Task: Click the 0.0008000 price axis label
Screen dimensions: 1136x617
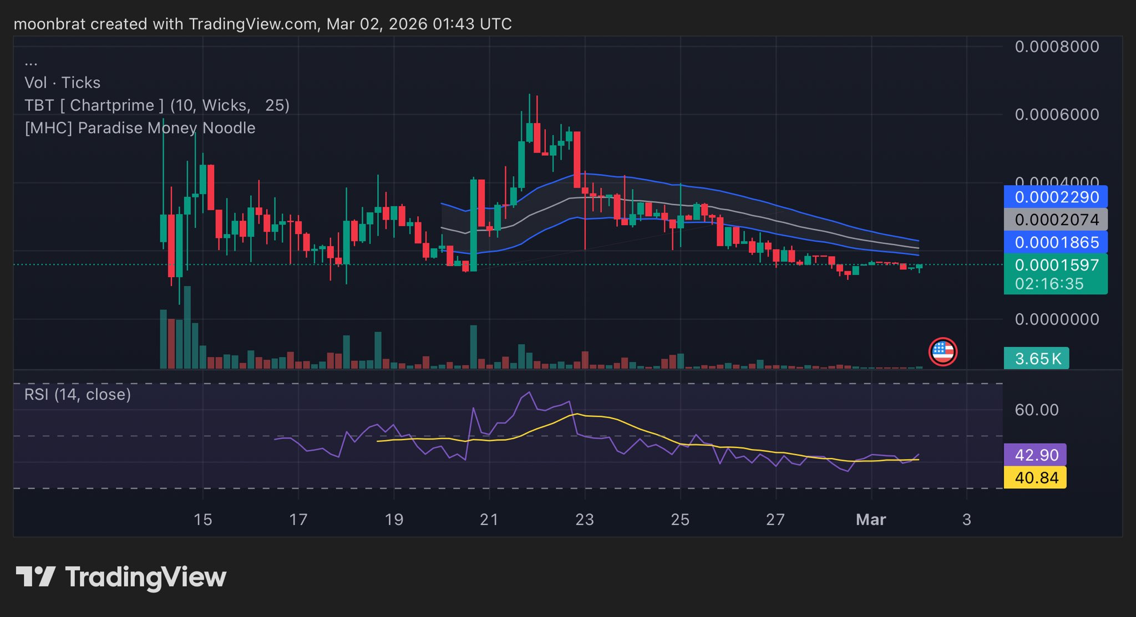Action: pyautogui.click(x=1057, y=47)
